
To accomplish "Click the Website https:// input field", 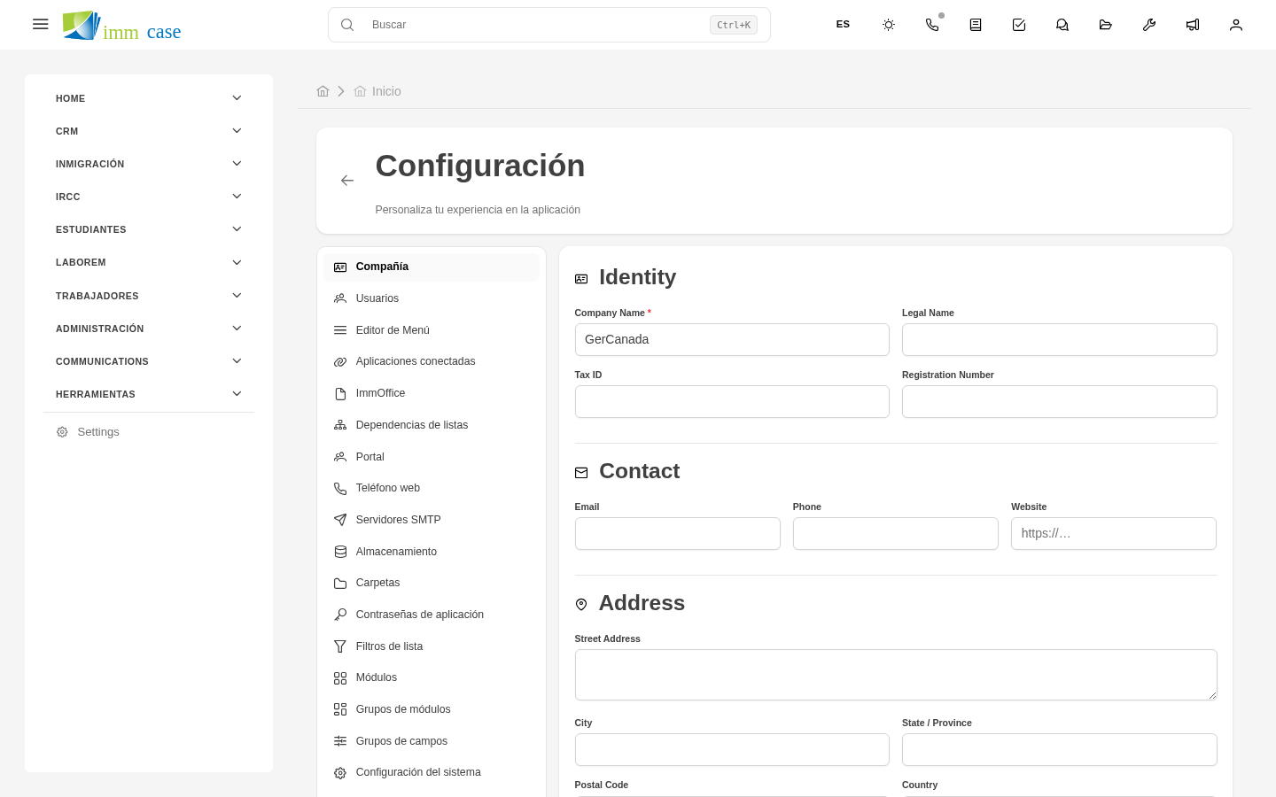I will coord(1114,533).
